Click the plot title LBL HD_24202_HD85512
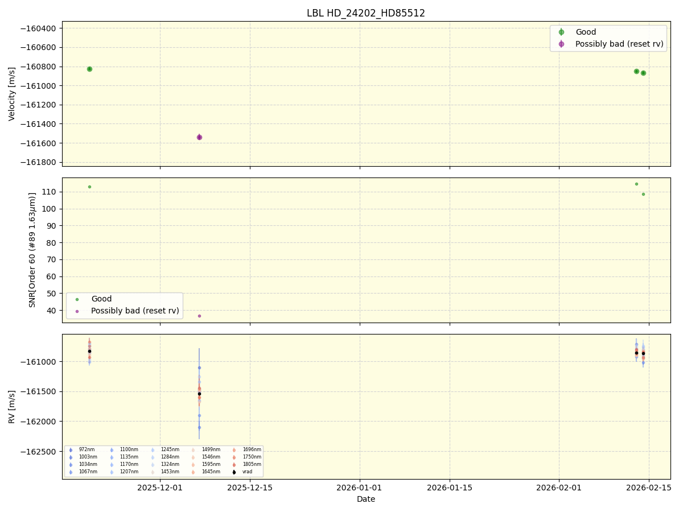 pos(366,13)
